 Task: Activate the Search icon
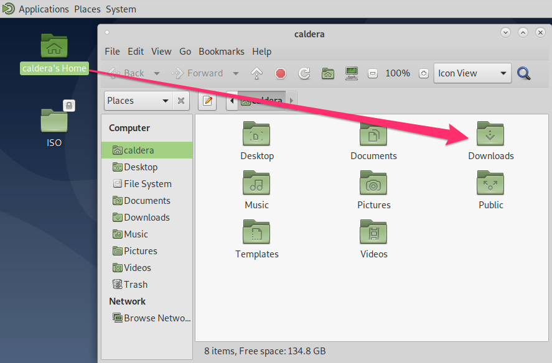pos(523,73)
